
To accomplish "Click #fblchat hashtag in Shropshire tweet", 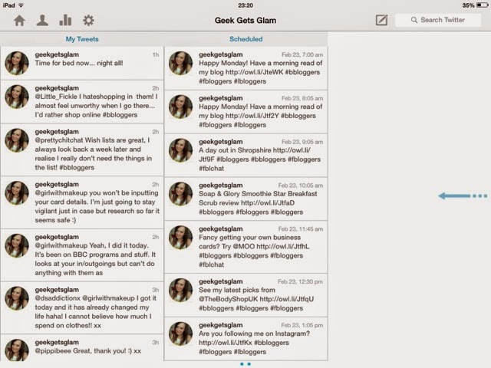I will point(212,169).
